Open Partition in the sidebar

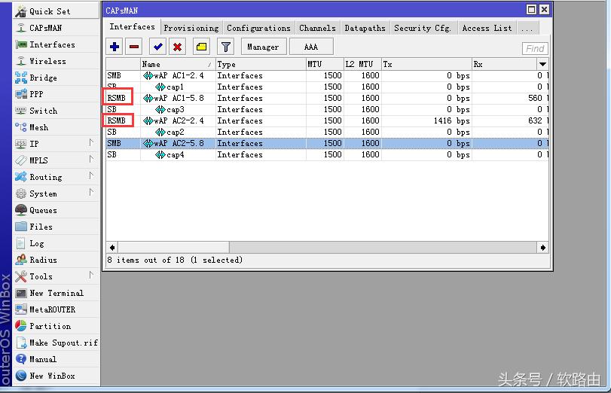[57, 326]
